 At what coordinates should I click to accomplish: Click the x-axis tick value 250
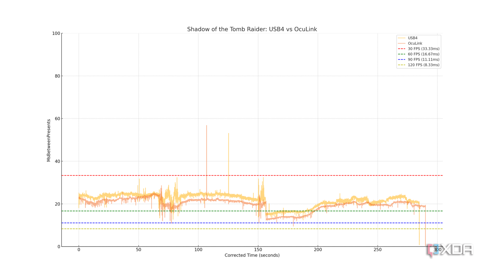[x=377, y=250]
